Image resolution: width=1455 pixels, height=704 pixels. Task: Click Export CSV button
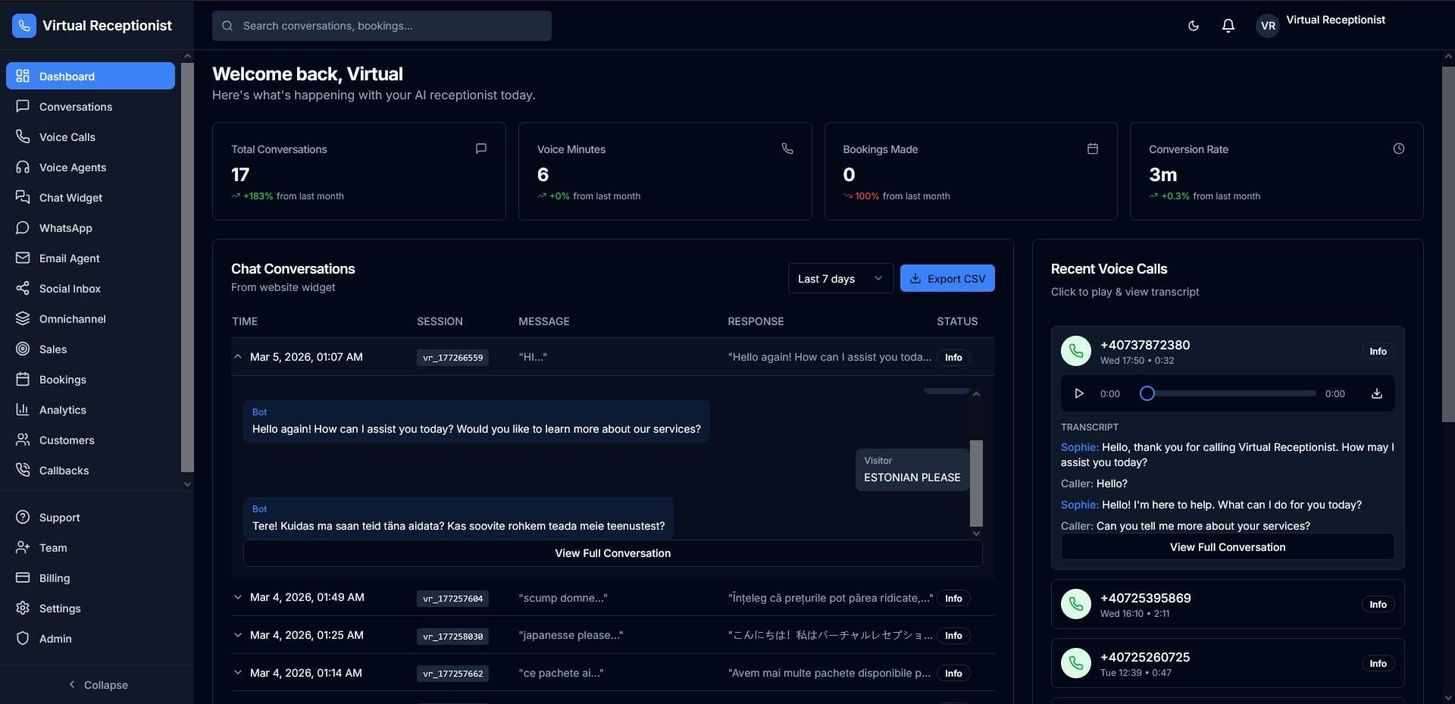tap(947, 278)
